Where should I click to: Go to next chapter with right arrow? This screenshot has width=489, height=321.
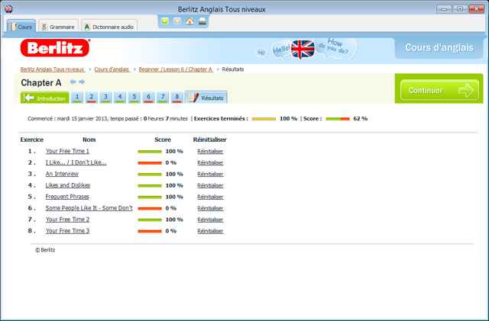(82, 82)
